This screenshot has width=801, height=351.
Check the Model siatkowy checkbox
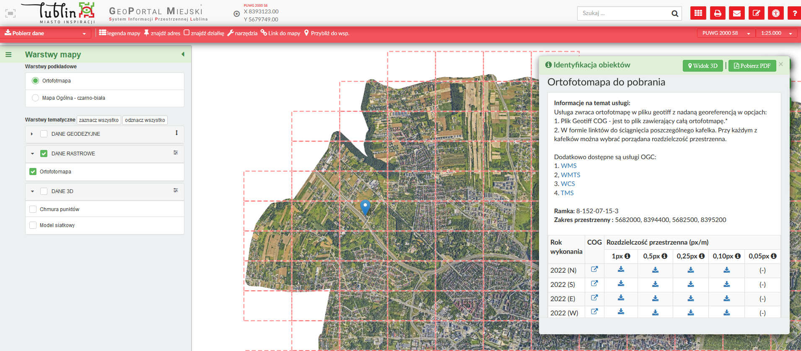click(x=33, y=225)
